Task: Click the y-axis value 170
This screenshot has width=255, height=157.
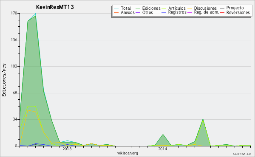Action: (x=14, y=13)
